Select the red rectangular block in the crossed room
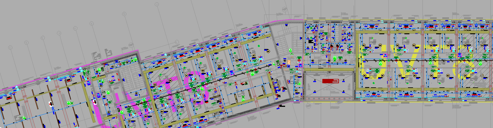The height and width of the screenshot is (128, 493). (x=330, y=81)
